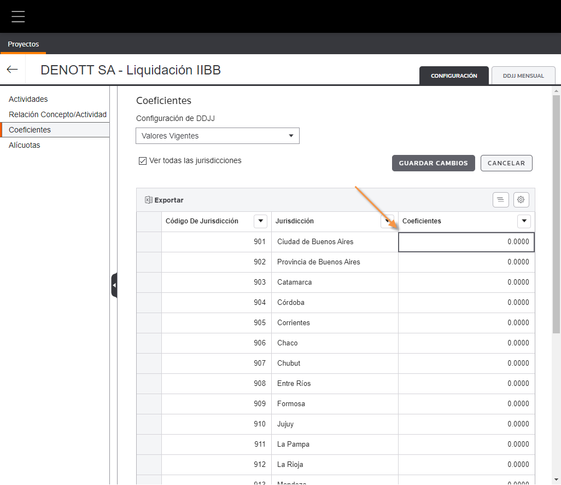Click Coeficientes column header text
561x485 pixels.
click(422, 221)
